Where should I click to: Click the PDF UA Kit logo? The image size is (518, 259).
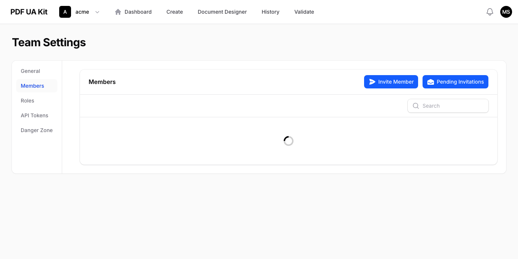pos(28,11)
